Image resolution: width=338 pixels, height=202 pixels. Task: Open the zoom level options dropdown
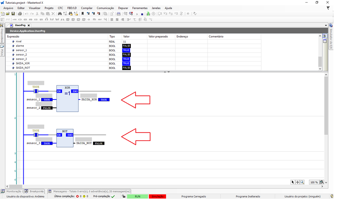[322, 183]
